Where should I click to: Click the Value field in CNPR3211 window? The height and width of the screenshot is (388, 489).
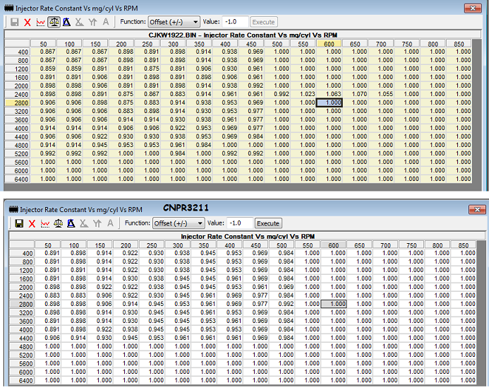(x=240, y=223)
